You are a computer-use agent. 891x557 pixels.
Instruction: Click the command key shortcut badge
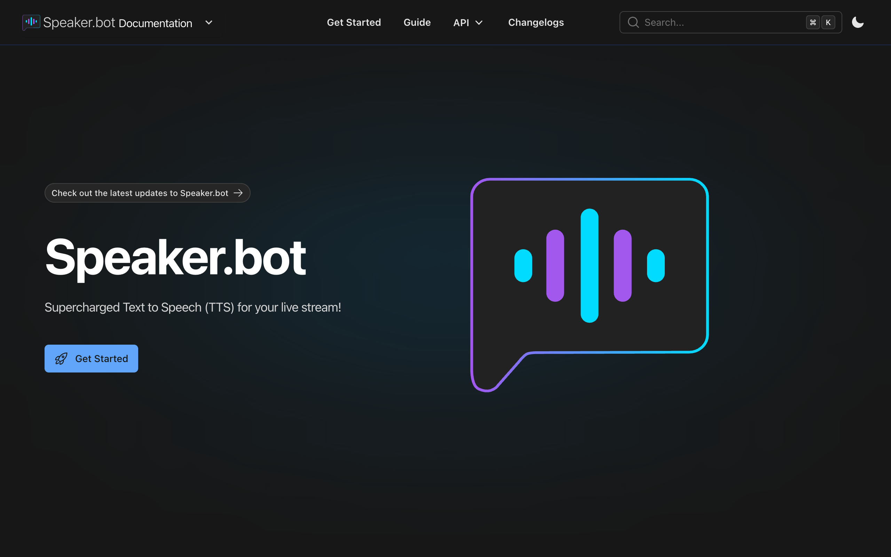click(813, 23)
